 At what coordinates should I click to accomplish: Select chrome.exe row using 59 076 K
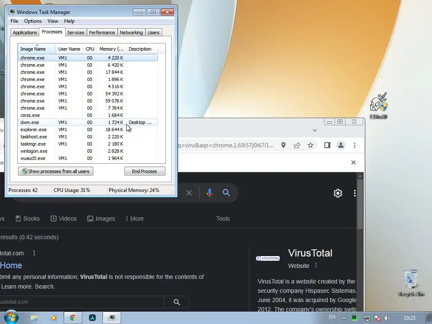pos(88,101)
